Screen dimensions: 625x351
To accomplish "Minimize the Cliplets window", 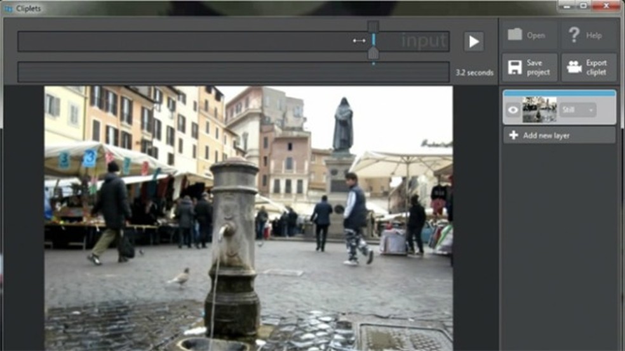I will click(x=567, y=6).
